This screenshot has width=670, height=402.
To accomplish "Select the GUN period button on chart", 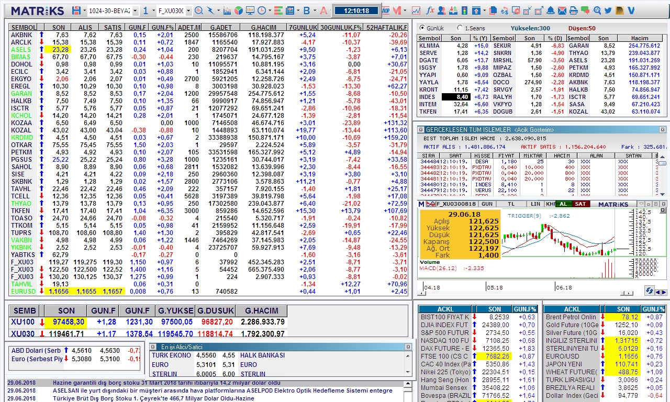I will coord(487,204).
